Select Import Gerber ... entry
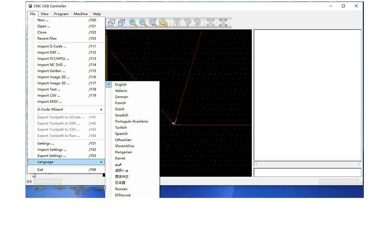Image resolution: width=384 pixels, height=231 pixels. coord(66,70)
